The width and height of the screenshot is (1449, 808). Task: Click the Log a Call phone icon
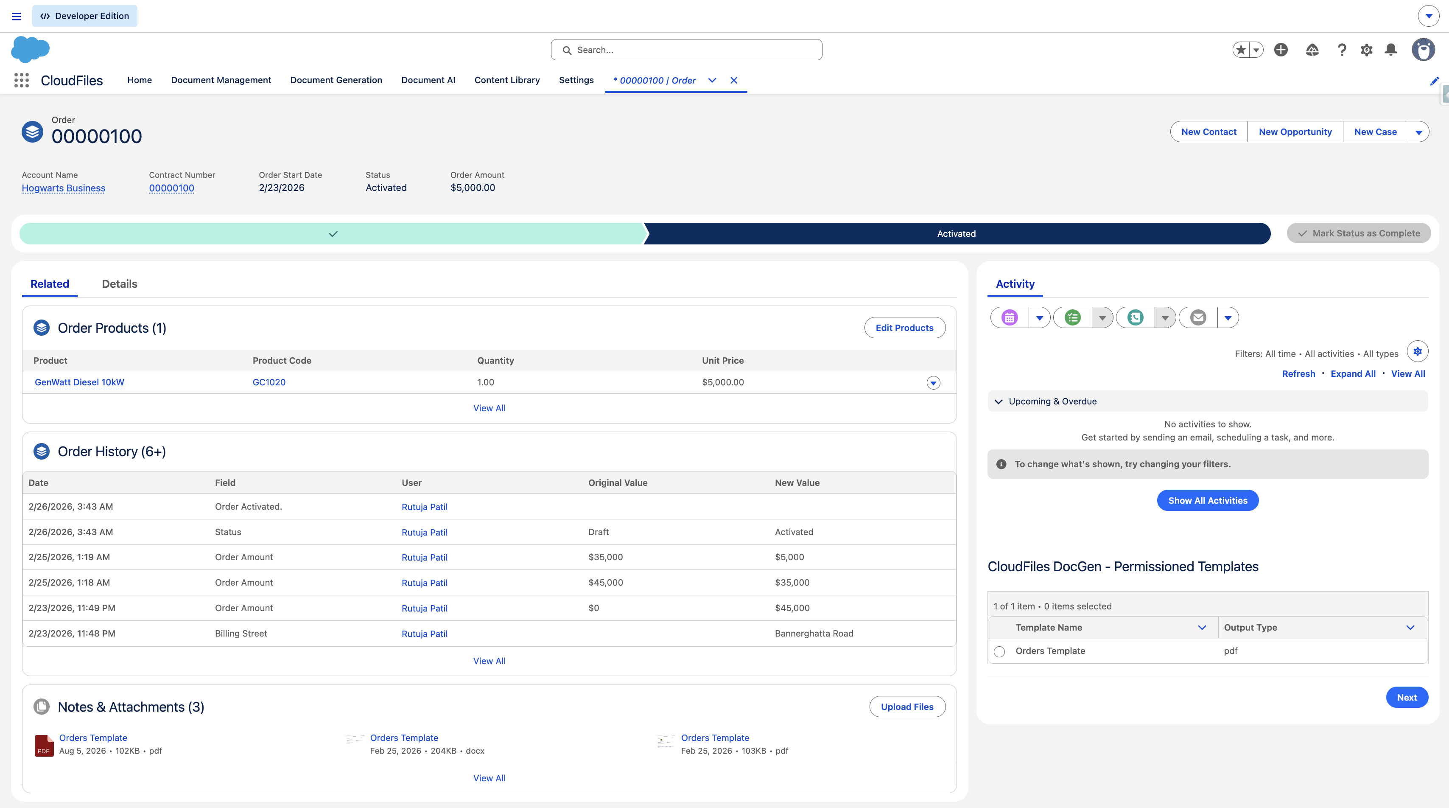click(1135, 317)
